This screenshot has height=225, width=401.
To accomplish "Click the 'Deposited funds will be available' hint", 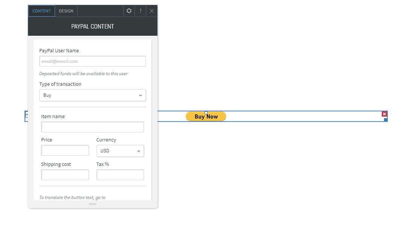I will coord(83,73).
